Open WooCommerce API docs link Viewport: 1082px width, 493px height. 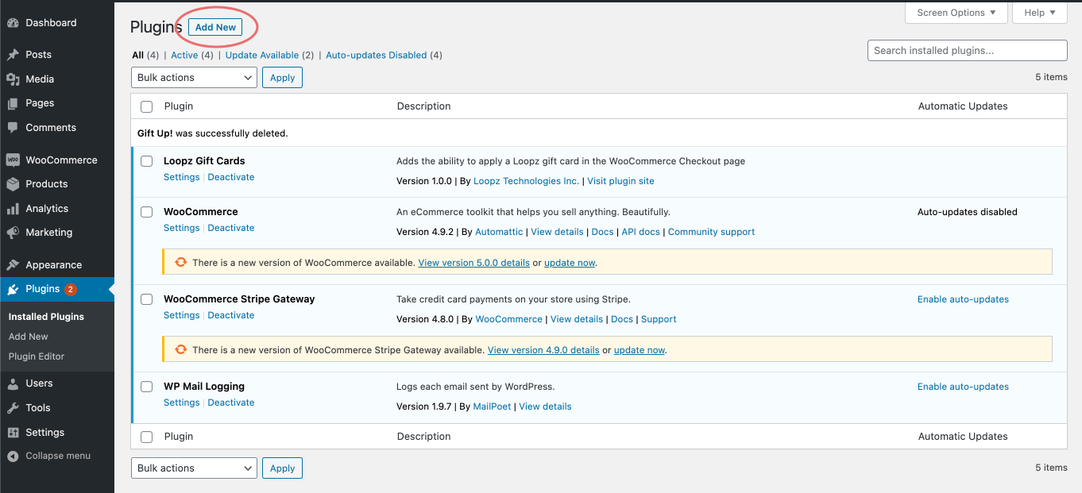click(x=641, y=232)
